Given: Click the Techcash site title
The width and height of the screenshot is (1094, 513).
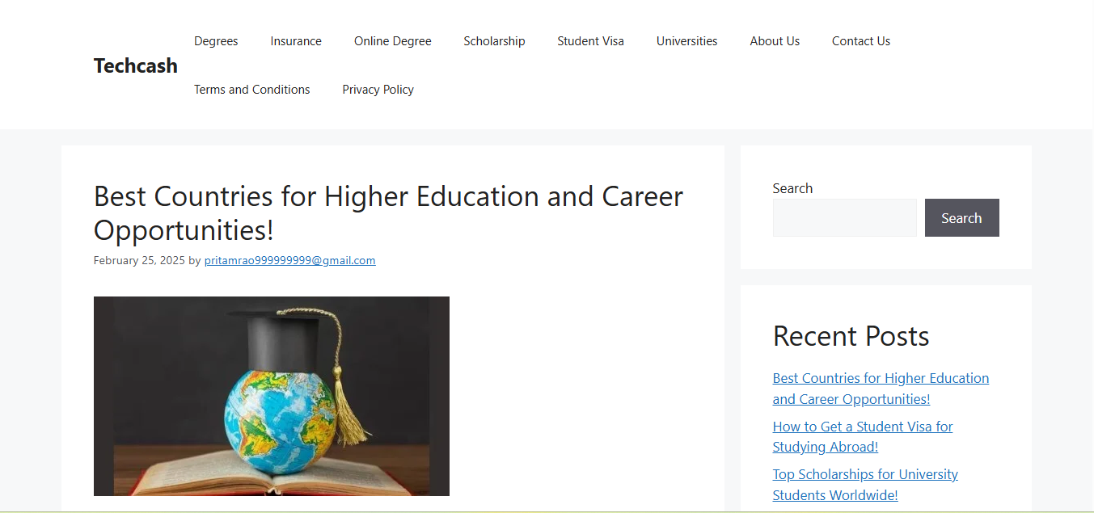Looking at the screenshot, I should (x=136, y=65).
